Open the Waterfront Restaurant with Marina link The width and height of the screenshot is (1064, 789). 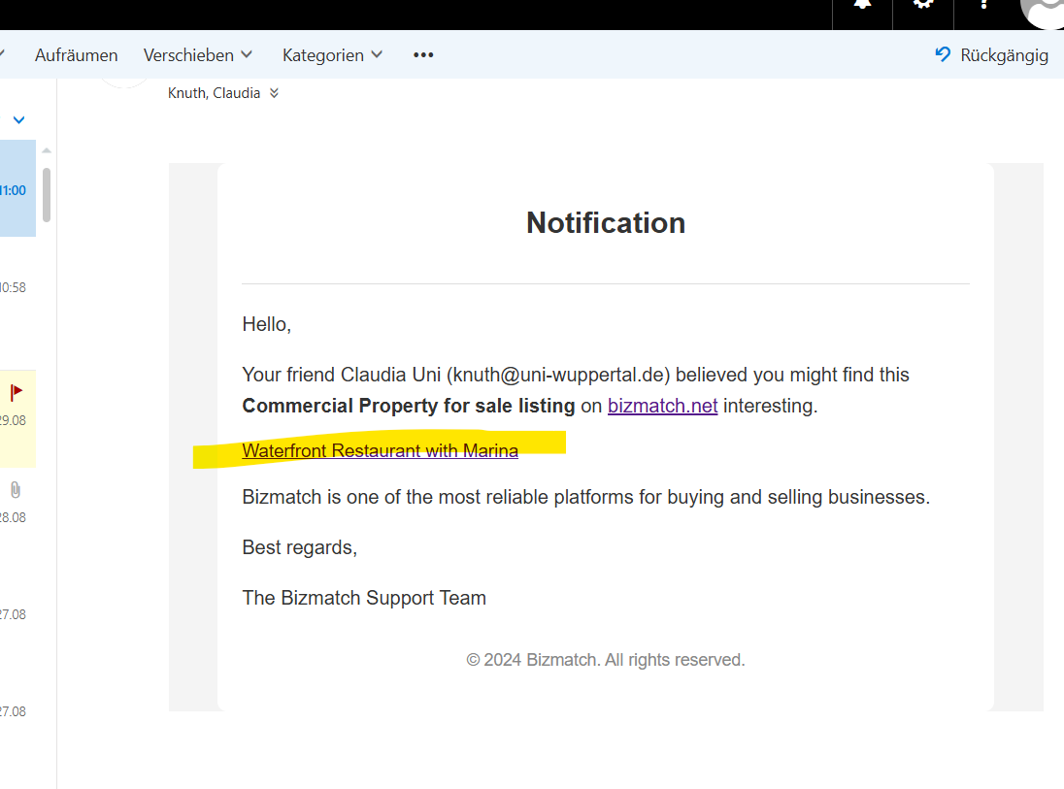380,450
